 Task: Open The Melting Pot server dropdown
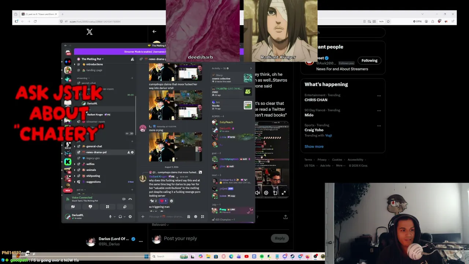tap(92, 59)
